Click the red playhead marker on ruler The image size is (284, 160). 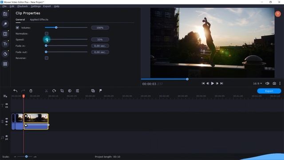[x=24, y=96]
